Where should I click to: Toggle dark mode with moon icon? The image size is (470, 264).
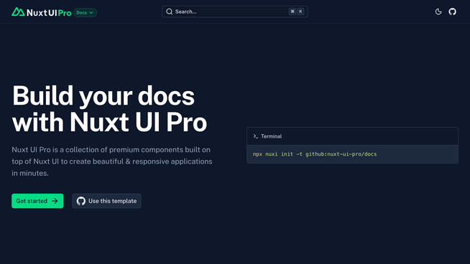point(438,11)
